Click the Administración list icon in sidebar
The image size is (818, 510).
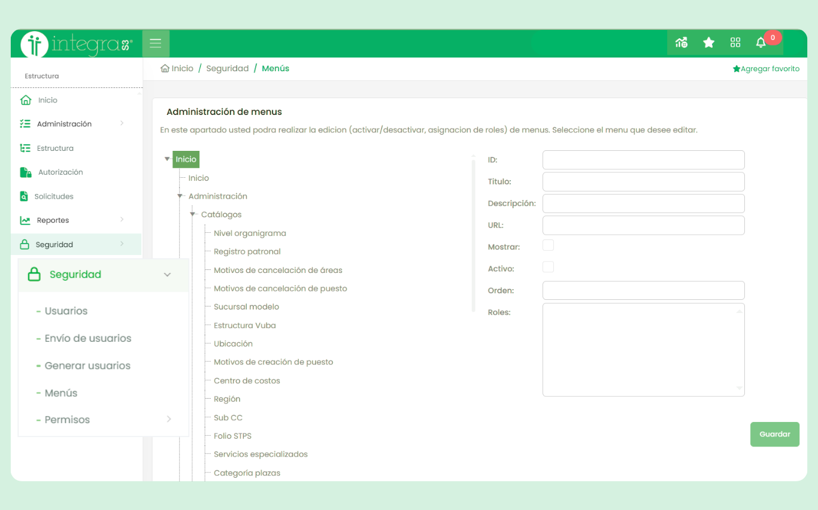[x=25, y=124]
